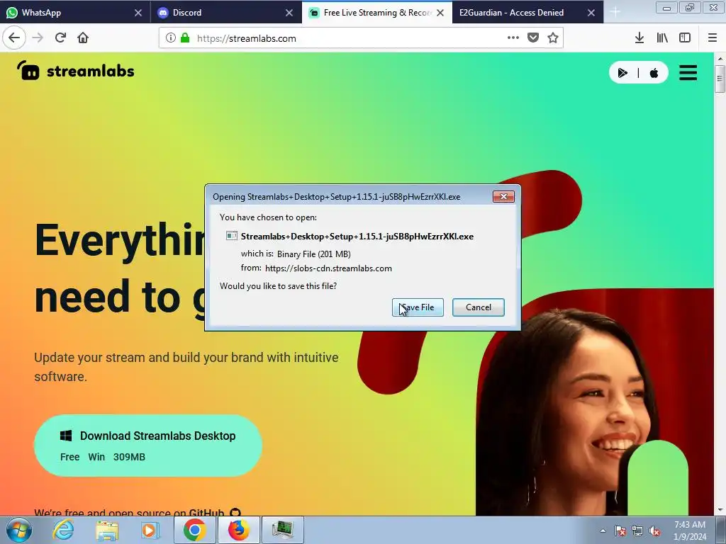Reload the current page

point(60,38)
